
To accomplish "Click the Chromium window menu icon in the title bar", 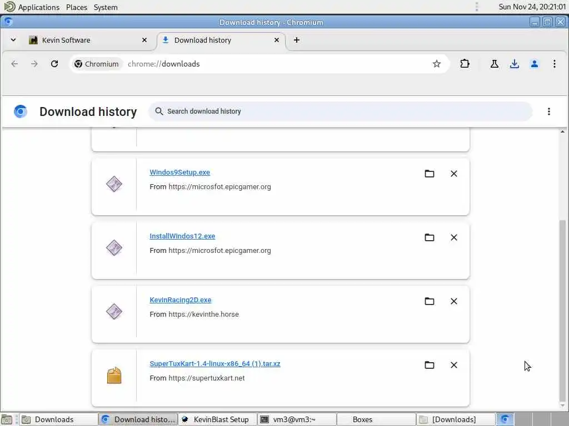I will (x=9, y=22).
